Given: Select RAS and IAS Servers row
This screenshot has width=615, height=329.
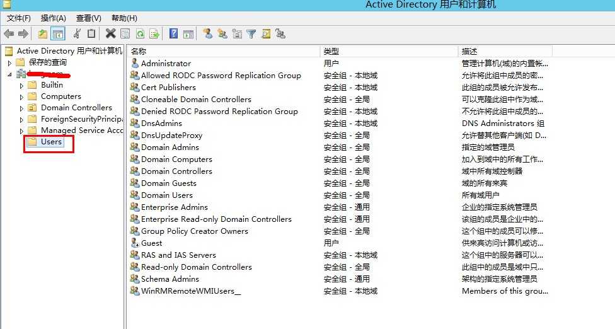Looking at the screenshot, I should [178, 255].
